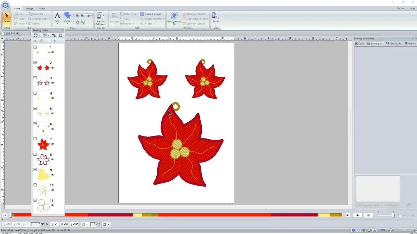The width and height of the screenshot is (417, 234).
Task: Open the Shapes tool
Action: [67, 18]
